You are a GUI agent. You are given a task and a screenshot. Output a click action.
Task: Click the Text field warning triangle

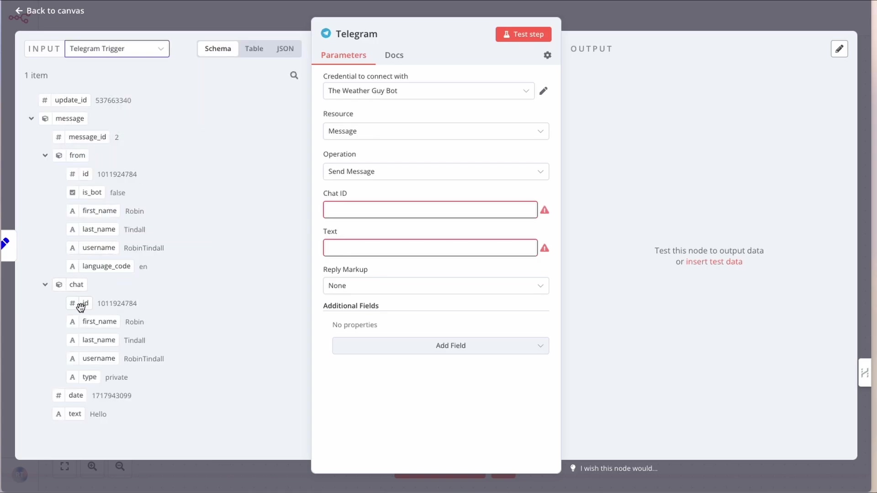[544, 248]
